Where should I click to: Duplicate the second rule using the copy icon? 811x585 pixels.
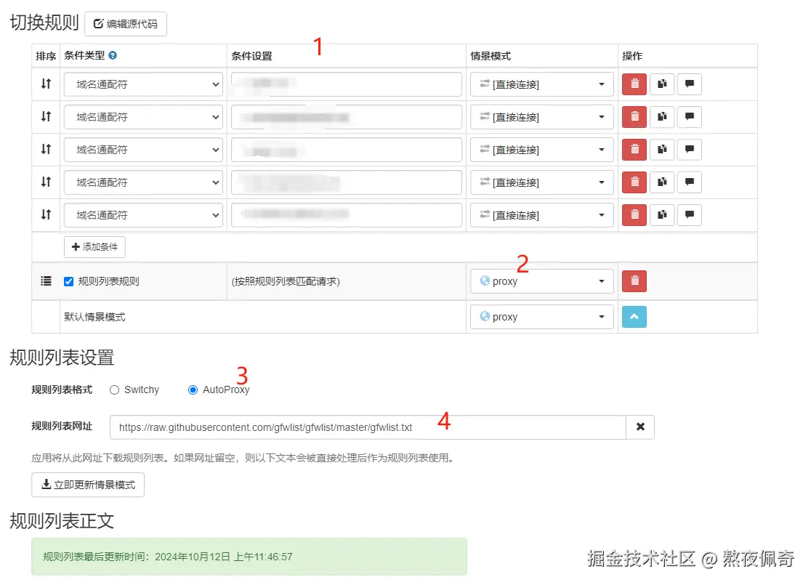(662, 116)
